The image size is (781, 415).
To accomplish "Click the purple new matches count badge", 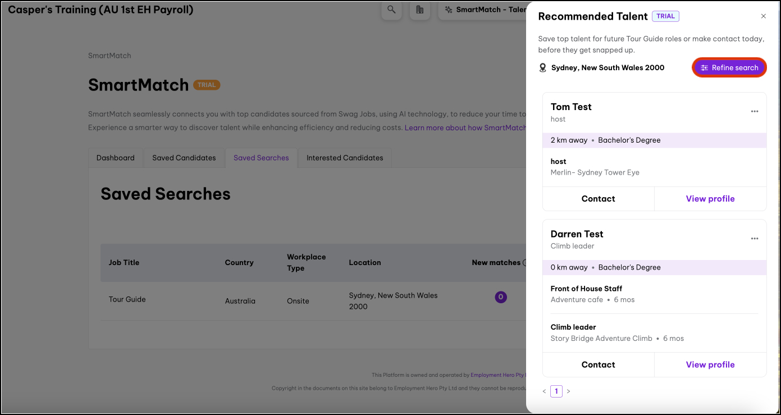I will 500,297.
